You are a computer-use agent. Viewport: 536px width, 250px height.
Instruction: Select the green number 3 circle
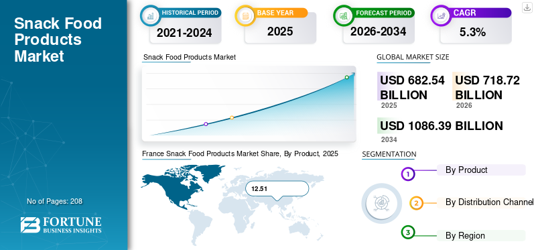coord(407,233)
